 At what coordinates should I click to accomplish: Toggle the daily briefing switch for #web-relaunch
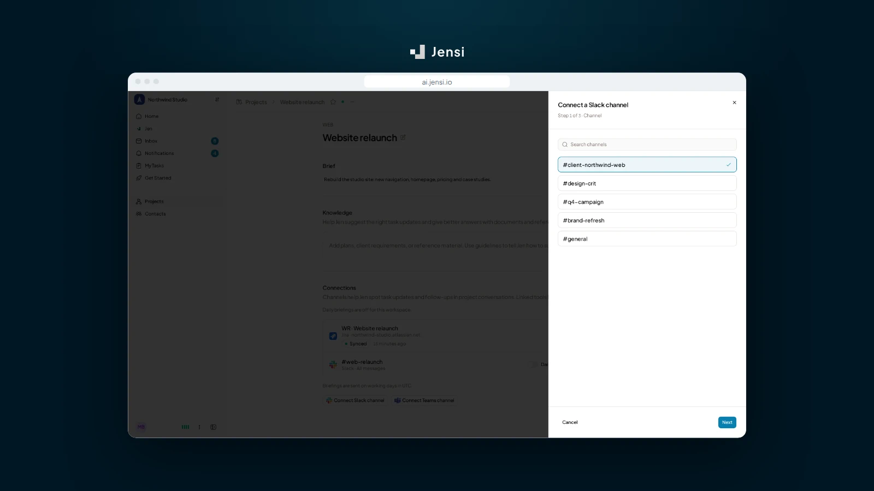[x=534, y=364]
